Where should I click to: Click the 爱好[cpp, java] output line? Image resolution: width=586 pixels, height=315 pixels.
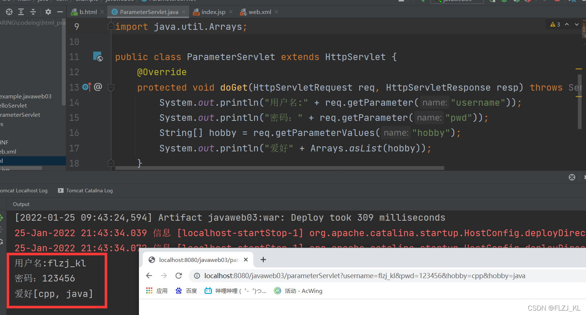[x=54, y=294]
